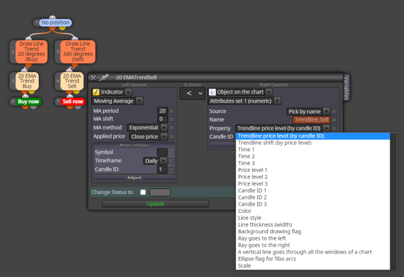Select the Color property option
Image resolution: width=404 pixels, height=277 pixels.
point(313,211)
